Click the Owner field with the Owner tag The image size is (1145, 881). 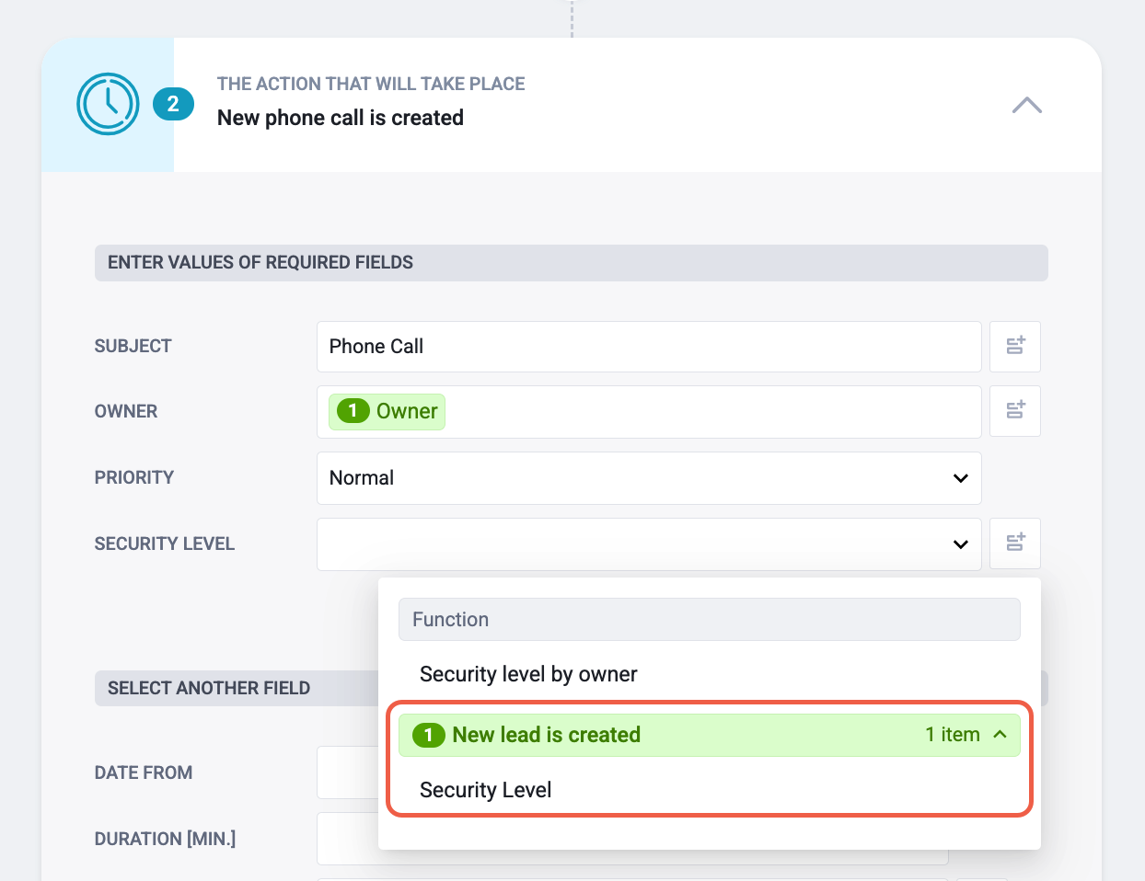click(649, 412)
